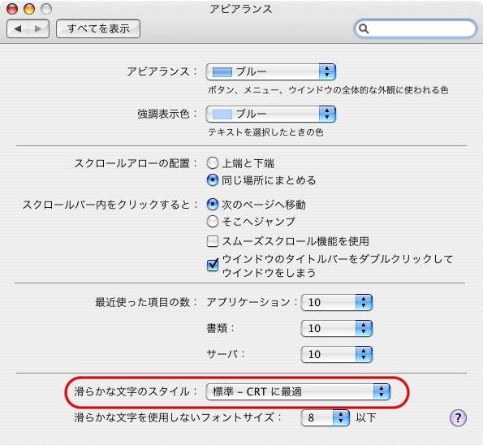Open 強調表示色 highlight color dropdown
The height and width of the screenshot is (445, 483).
271,114
